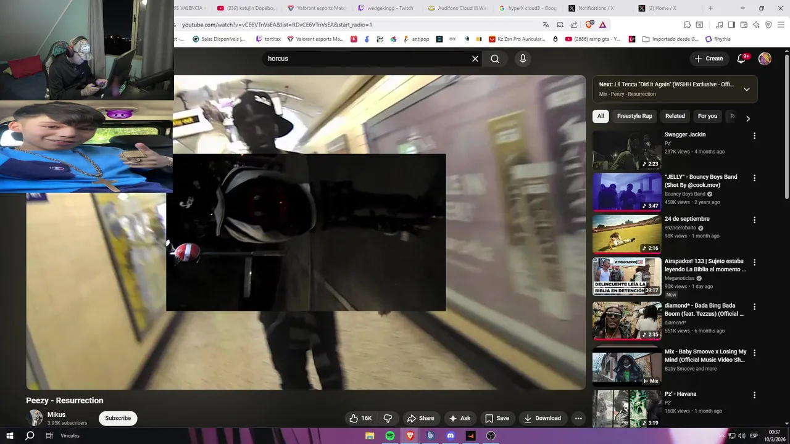Open the Rhythia bookmark
This screenshot has width=790, height=444.
click(x=718, y=39)
